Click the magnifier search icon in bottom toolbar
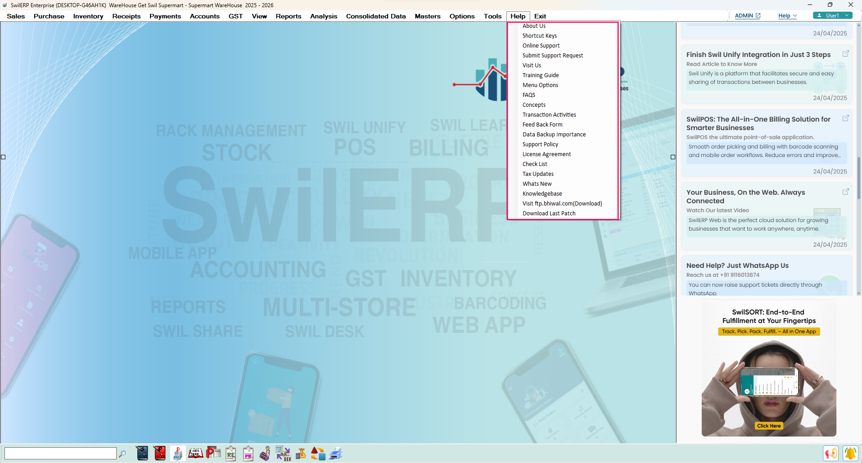Screen dimensions: 862x463 [x=122, y=454]
